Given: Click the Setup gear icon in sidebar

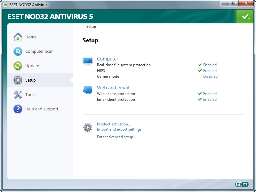Looking at the screenshot, I should (x=18, y=80).
